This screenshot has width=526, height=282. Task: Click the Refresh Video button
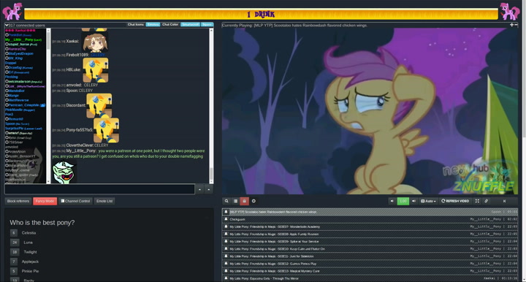455,201
